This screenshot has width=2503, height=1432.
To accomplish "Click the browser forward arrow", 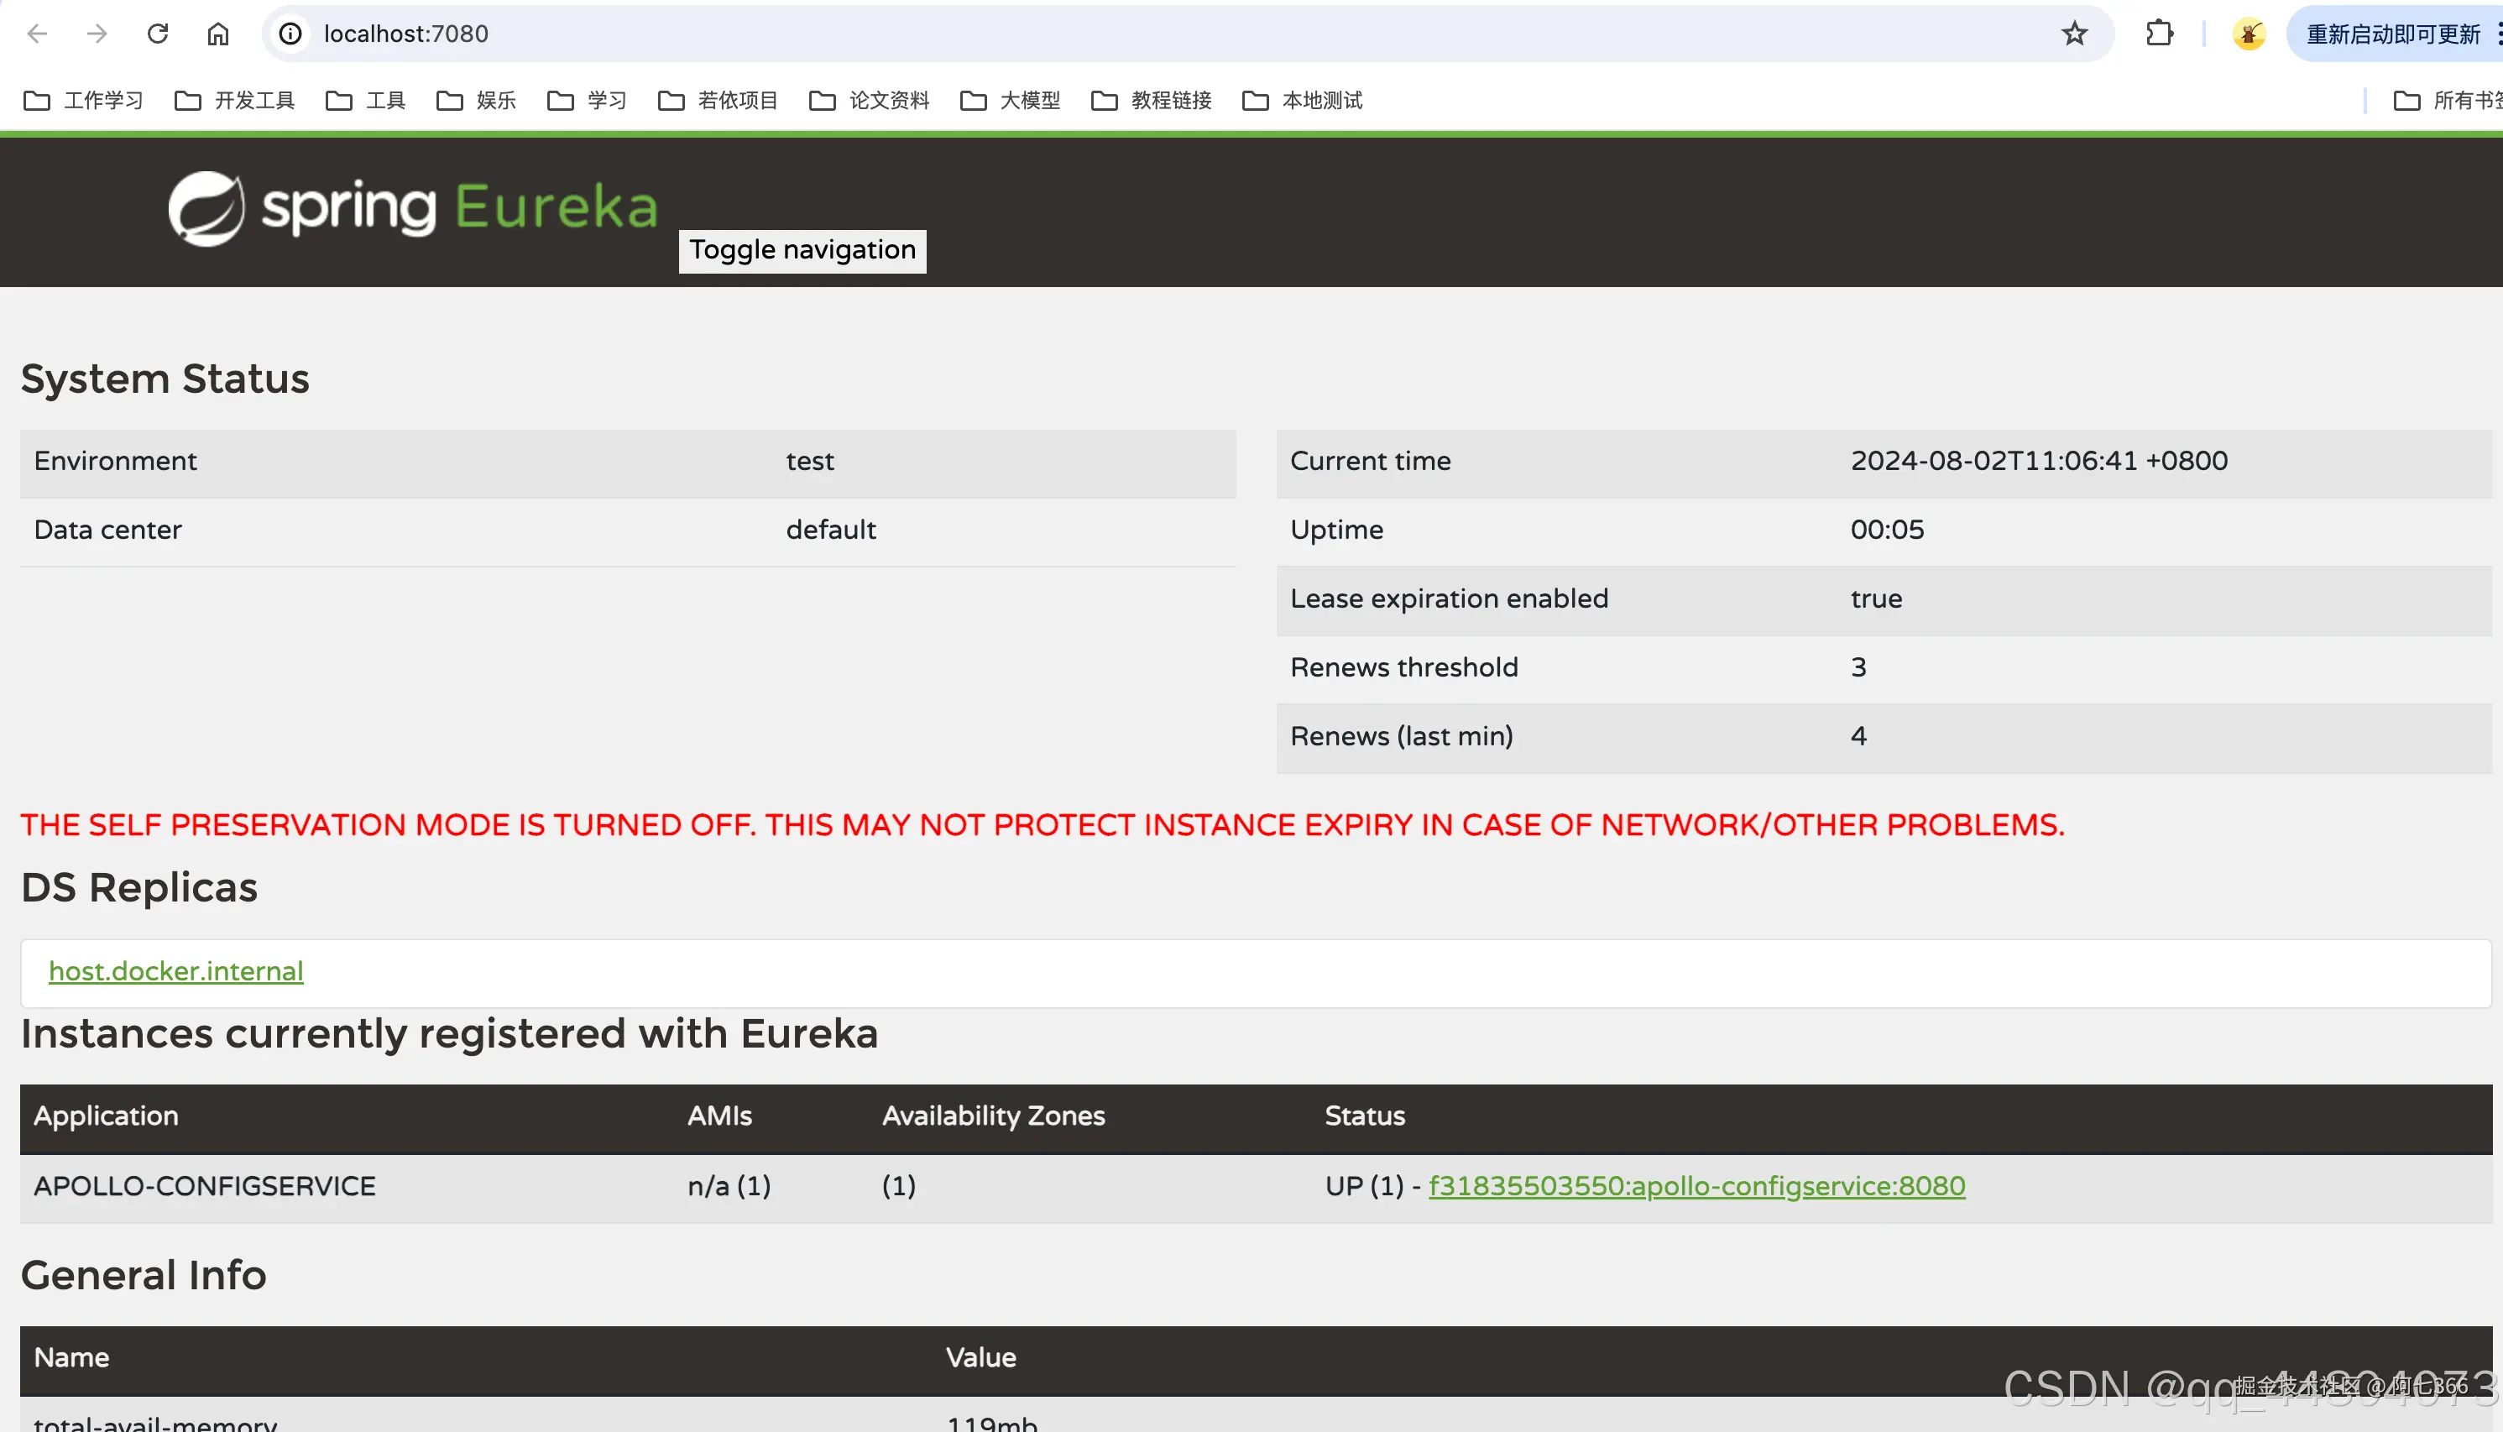I will [97, 34].
